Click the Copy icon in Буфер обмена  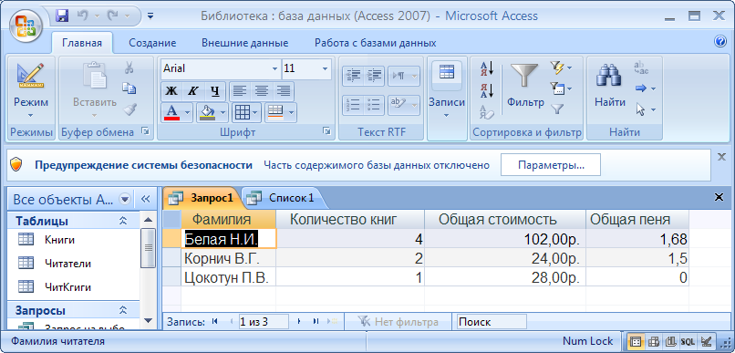coord(129,88)
